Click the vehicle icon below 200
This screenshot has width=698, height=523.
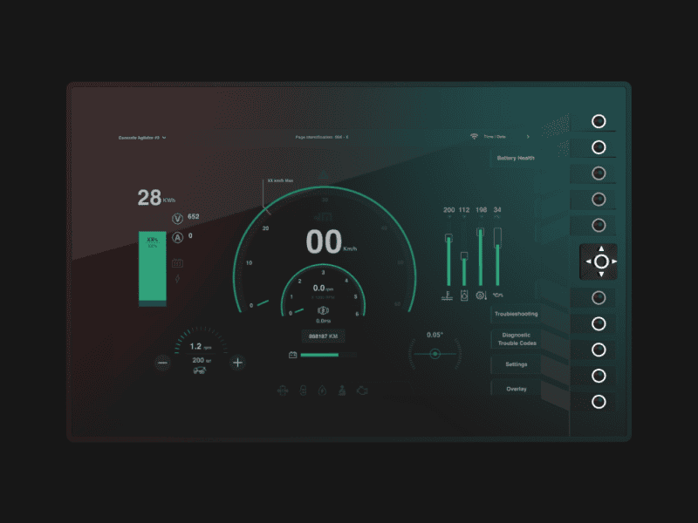tap(200, 370)
